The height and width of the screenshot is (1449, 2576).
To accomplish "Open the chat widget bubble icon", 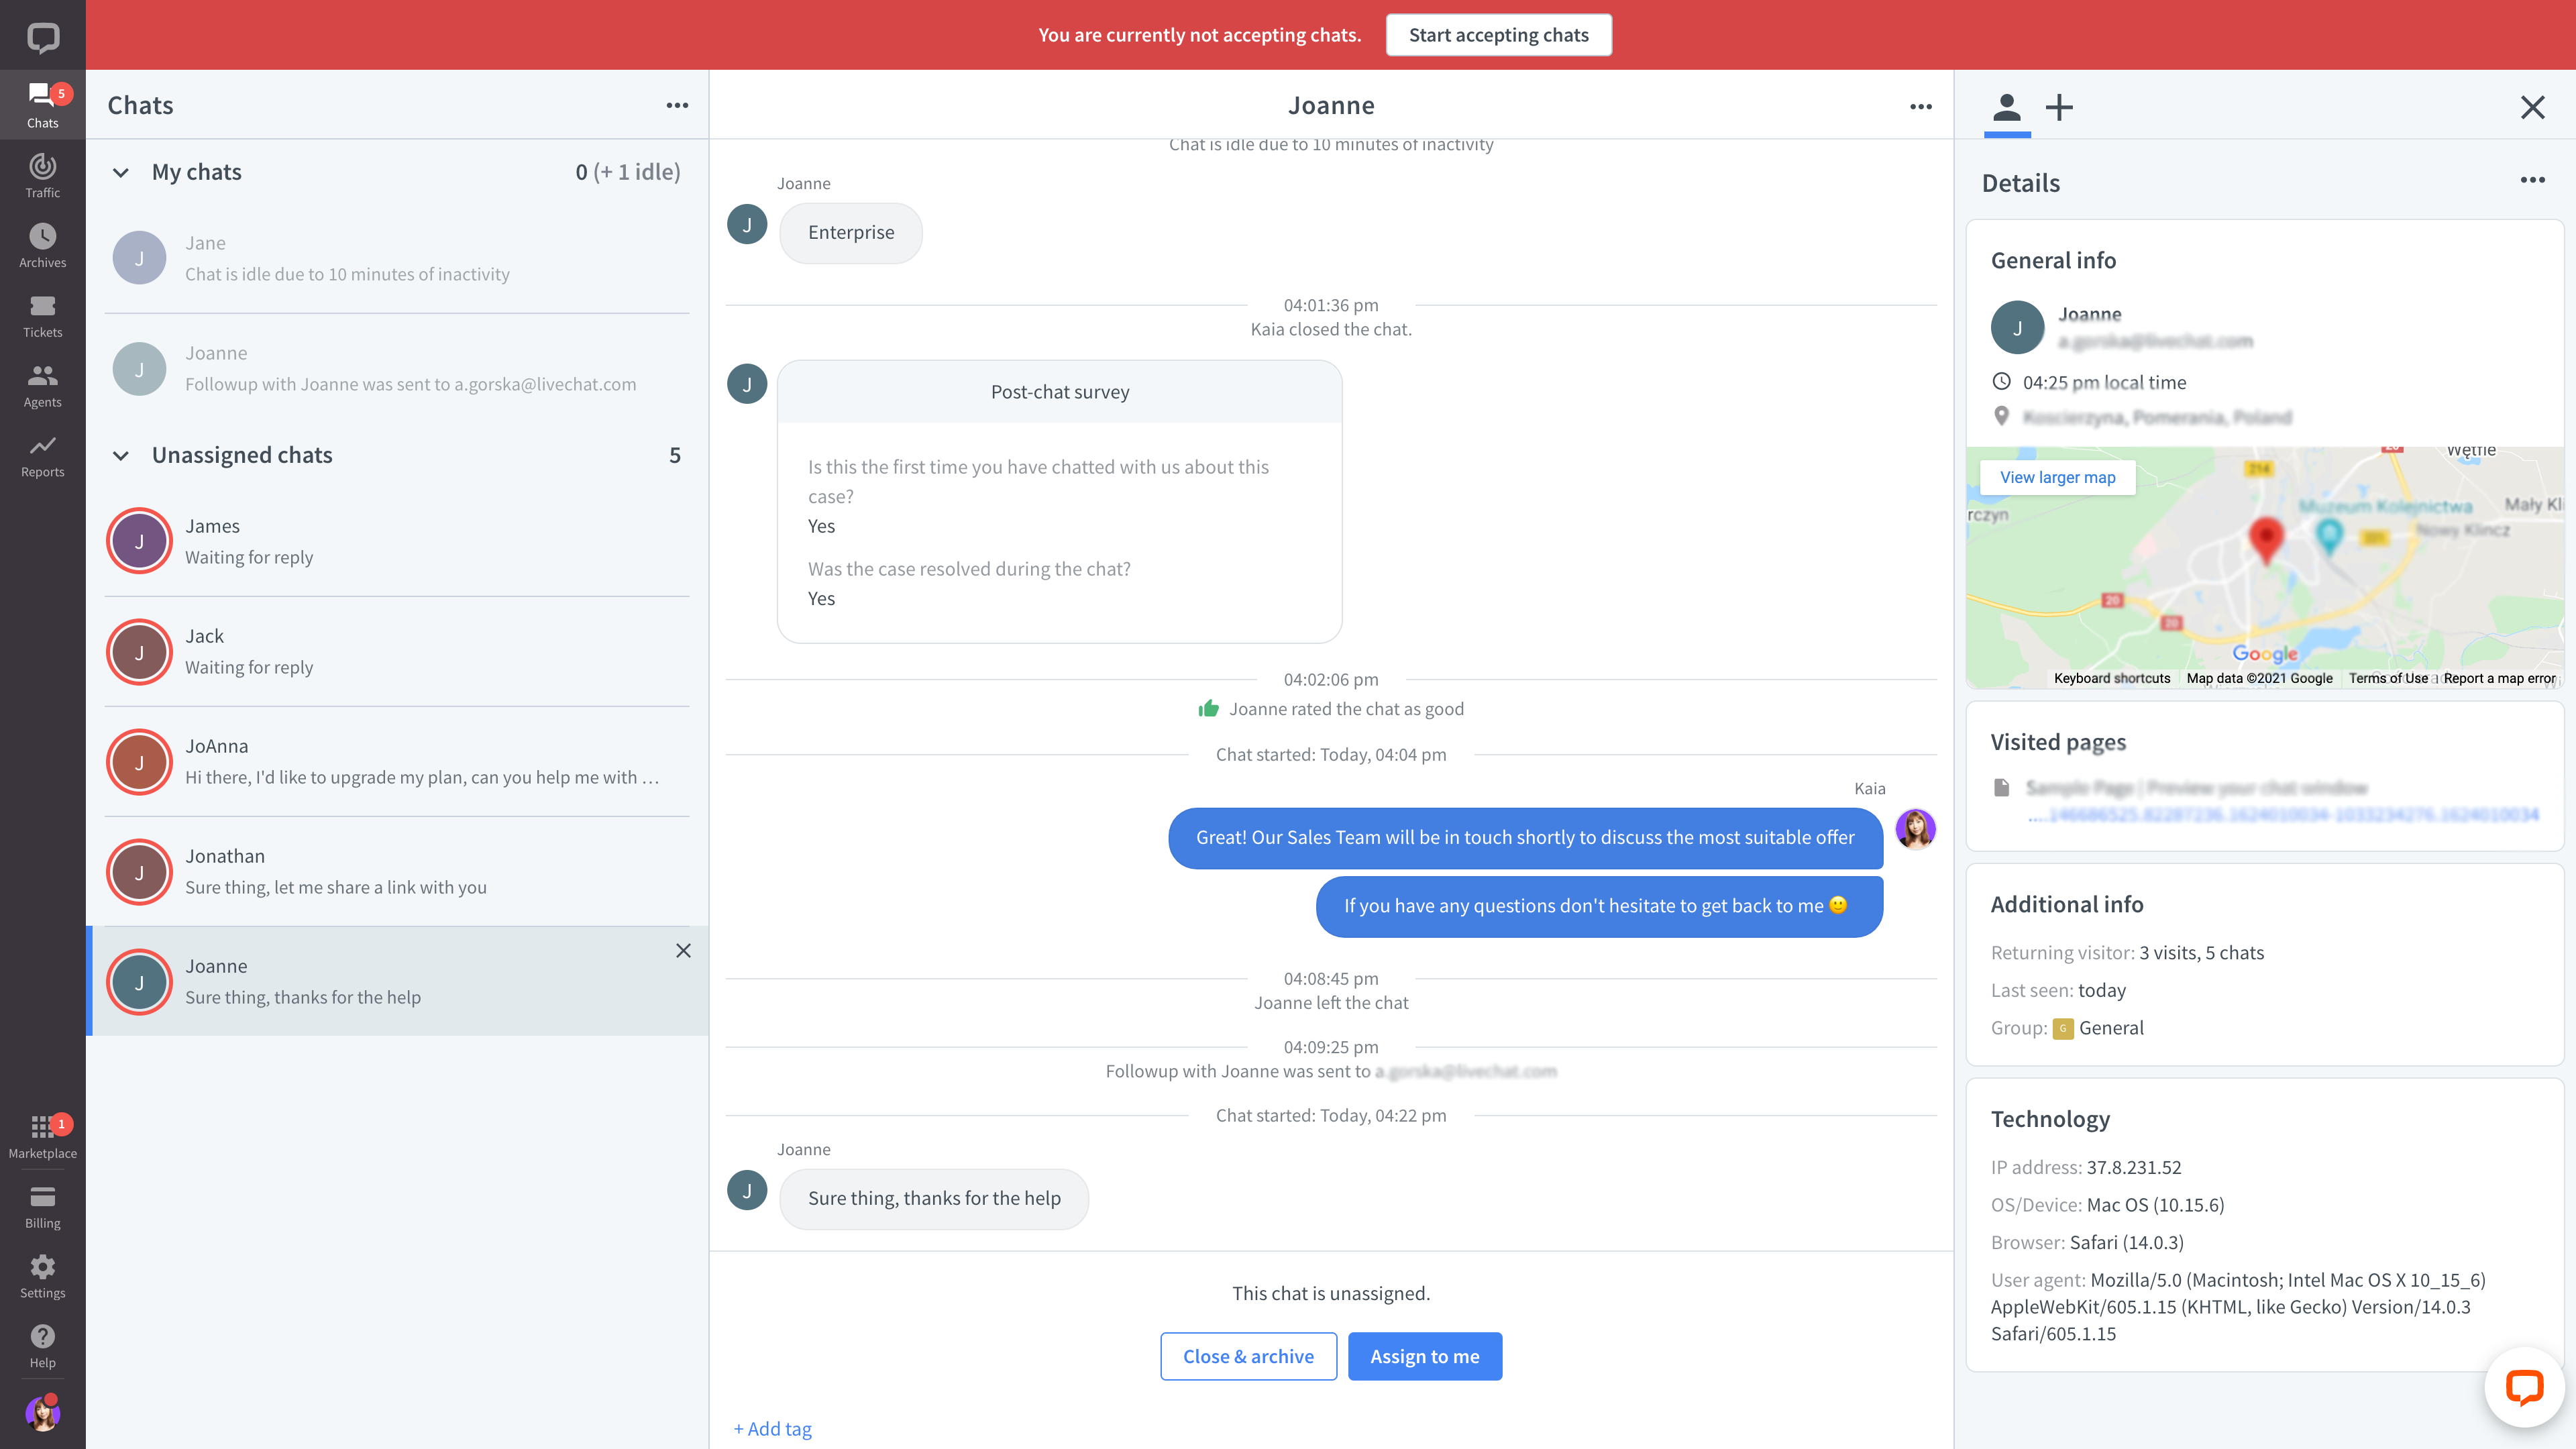I will coord(2524,1386).
